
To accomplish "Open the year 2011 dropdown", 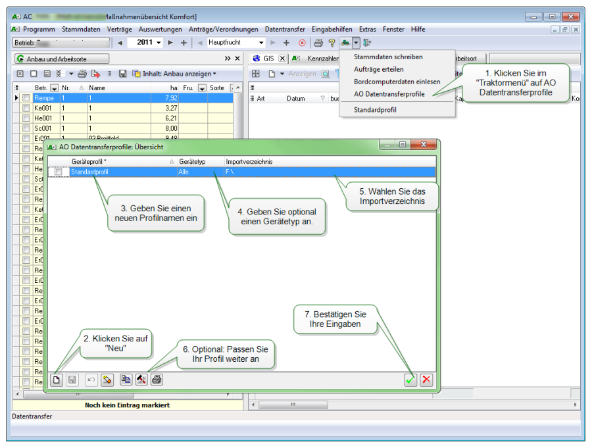I will 159,43.
